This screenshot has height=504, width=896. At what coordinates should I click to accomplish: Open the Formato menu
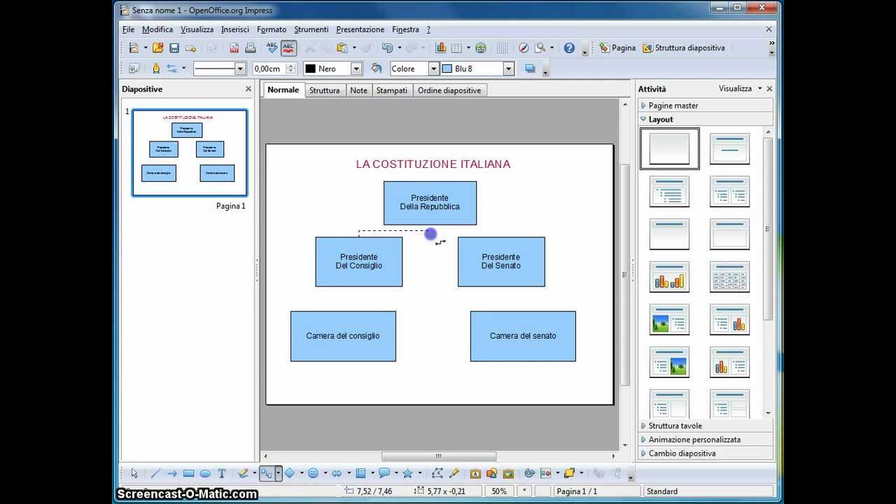pyautogui.click(x=272, y=29)
